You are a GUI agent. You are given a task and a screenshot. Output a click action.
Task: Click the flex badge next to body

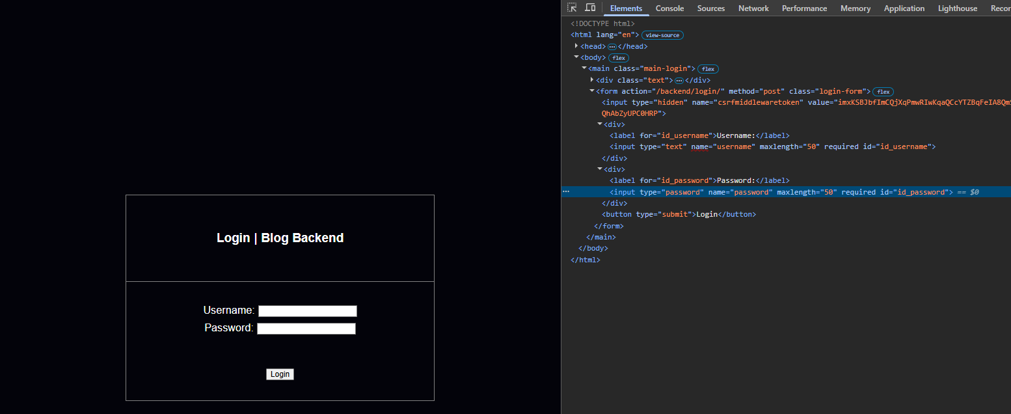tap(619, 58)
